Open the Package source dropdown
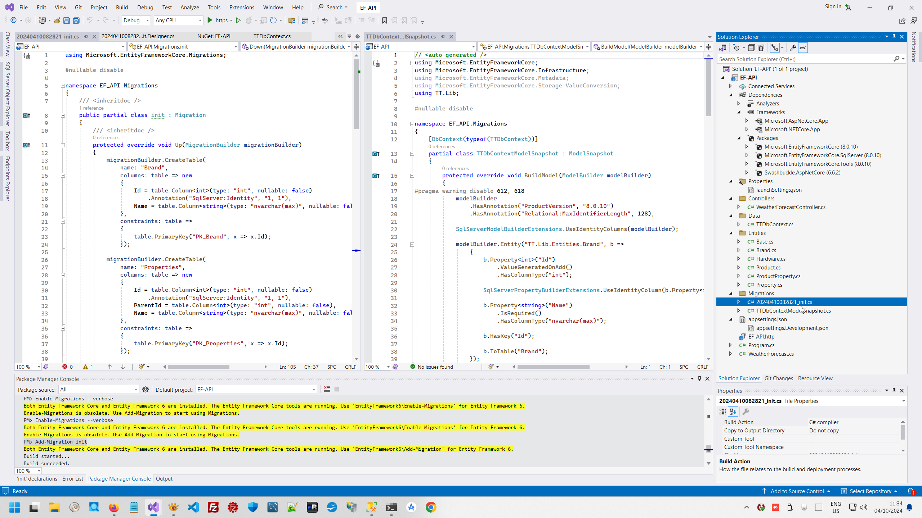922x518 pixels. click(99, 389)
